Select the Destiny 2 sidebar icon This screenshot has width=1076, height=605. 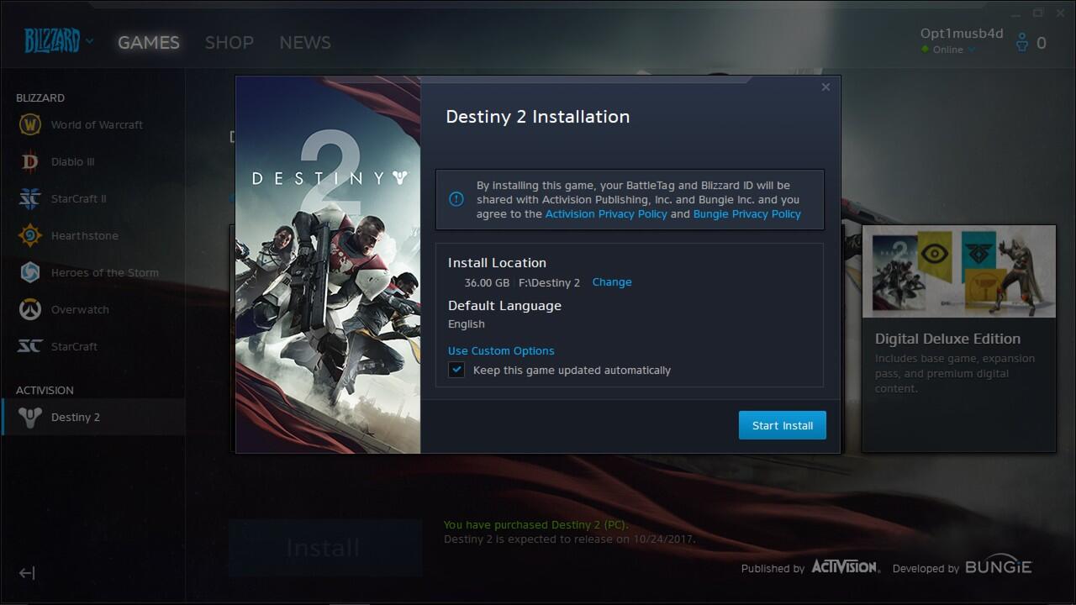point(29,417)
